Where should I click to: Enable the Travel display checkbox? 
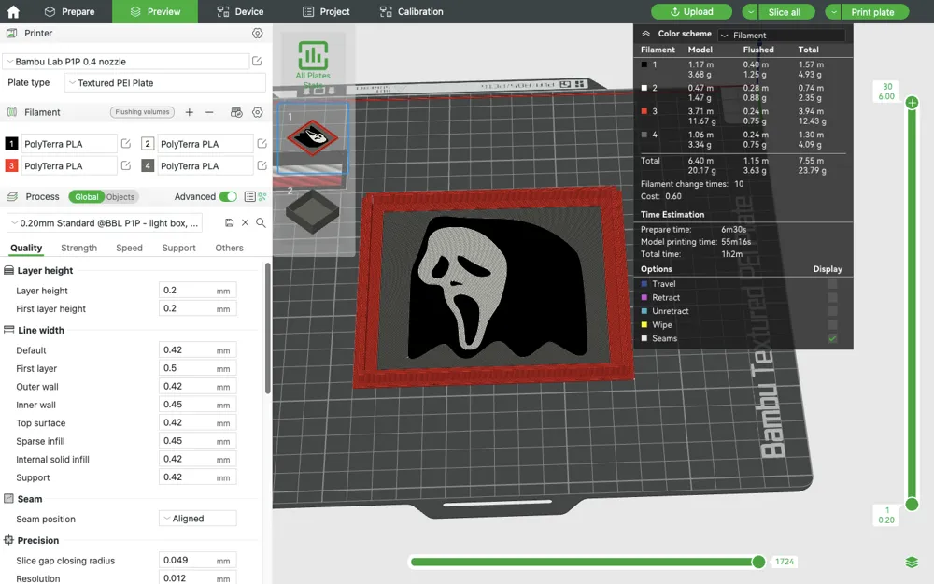pyautogui.click(x=832, y=284)
